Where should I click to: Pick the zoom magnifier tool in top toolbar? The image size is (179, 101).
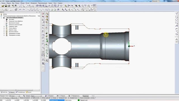pos(66,6)
